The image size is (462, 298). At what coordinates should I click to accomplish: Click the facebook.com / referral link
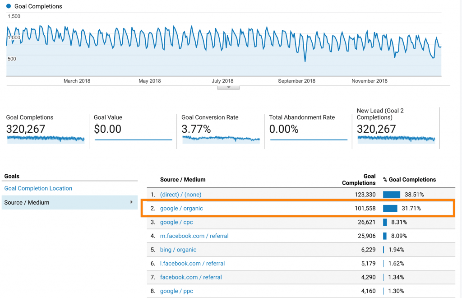click(191, 277)
